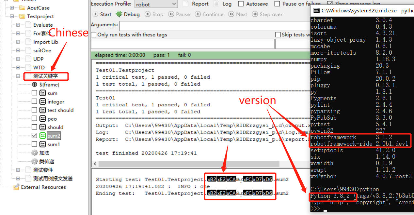Open the Execution Profile dropdown
This screenshot has height=215, width=414.
pyautogui.click(x=174, y=4)
